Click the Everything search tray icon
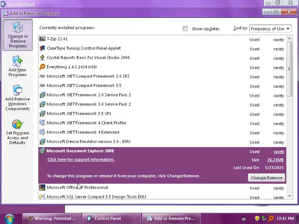 [271, 218]
